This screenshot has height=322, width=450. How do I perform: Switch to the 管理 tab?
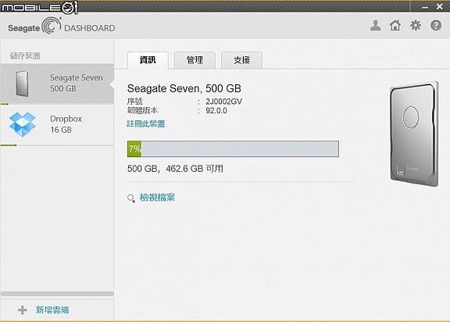[195, 60]
